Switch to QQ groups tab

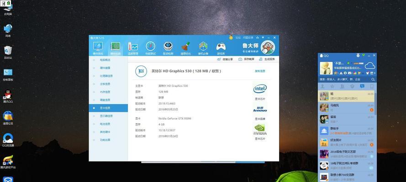click(343, 86)
